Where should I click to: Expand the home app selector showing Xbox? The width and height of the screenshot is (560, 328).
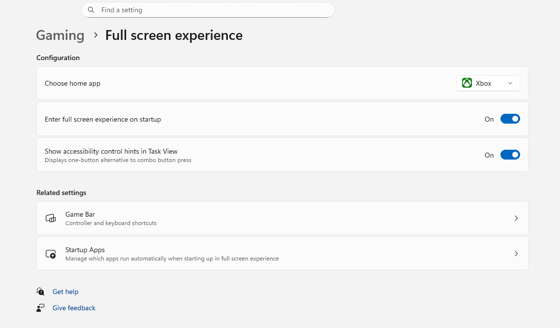pyautogui.click(x=488, y=83)
